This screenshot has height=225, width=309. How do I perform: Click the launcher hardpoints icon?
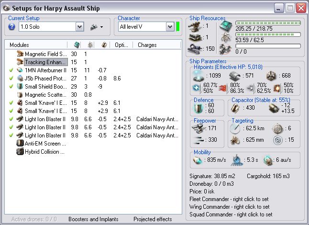195,37
